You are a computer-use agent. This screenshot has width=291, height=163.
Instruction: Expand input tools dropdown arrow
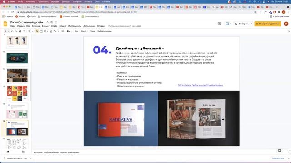(x=71, y=31)
